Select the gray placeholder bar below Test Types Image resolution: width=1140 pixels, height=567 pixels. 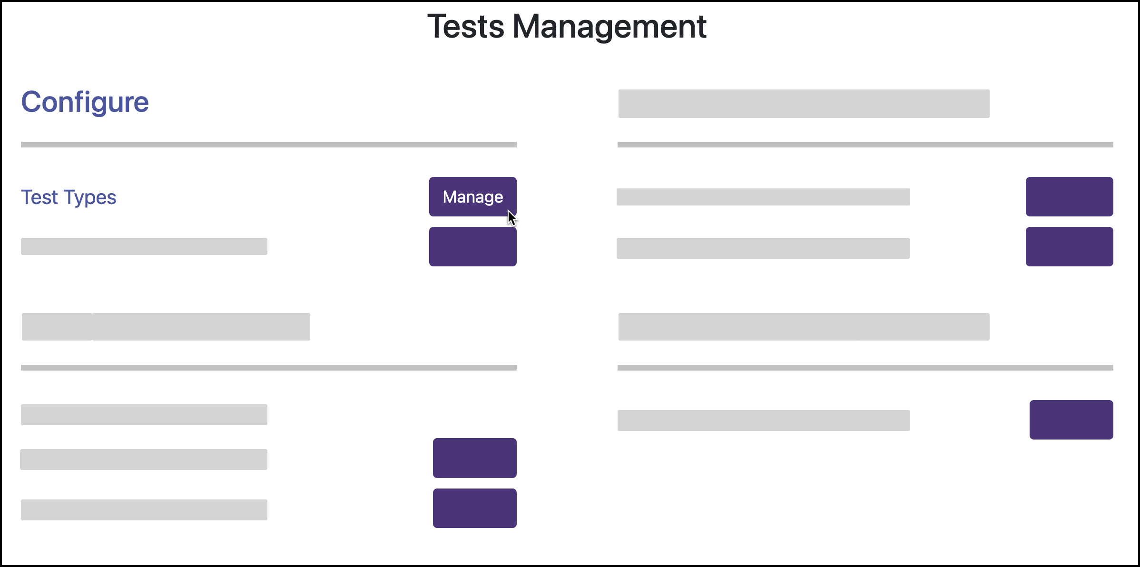(x=144, y=246)
